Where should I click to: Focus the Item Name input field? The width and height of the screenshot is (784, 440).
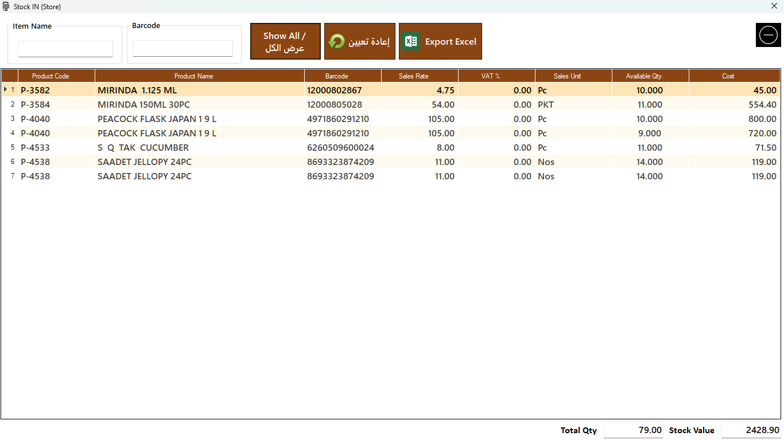pos(65,49)
